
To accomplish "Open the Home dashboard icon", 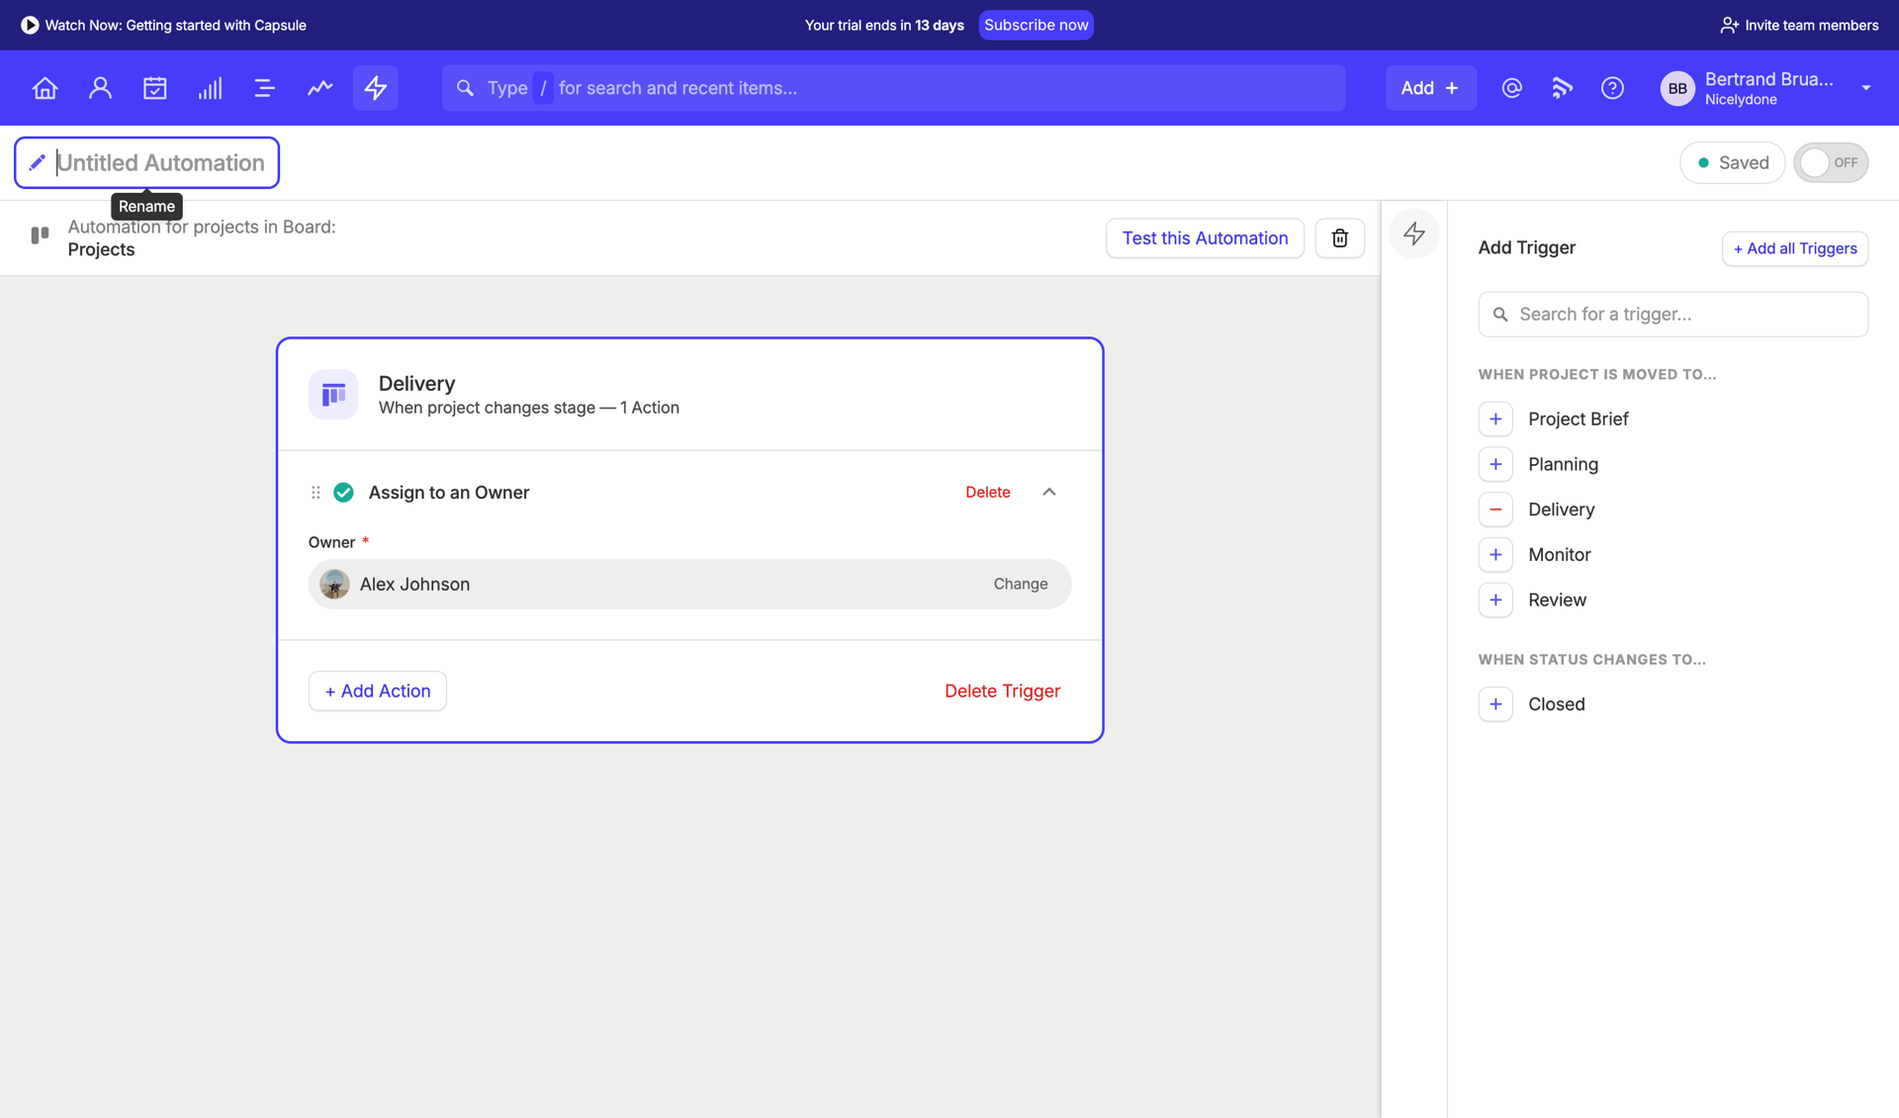I will [x=45, y=87].
